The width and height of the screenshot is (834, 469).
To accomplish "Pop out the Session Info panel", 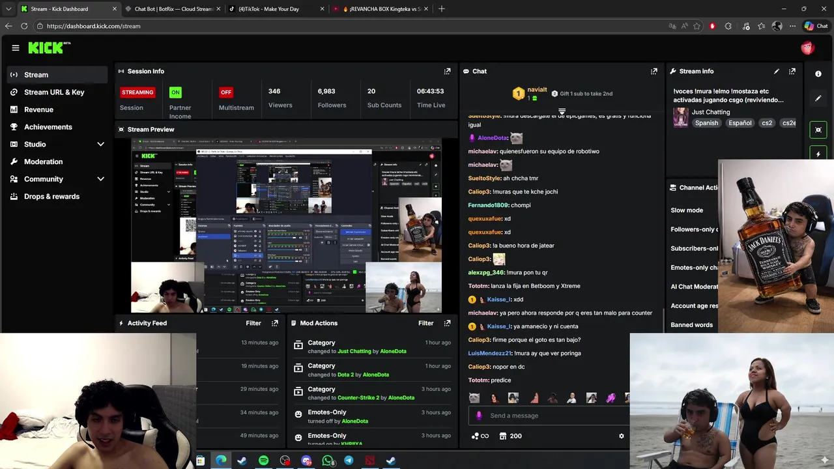I will pos(447,71).
